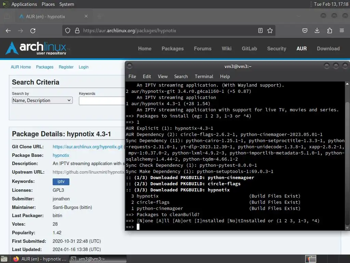This screenshot has width=350, height=263.
Task: Open the terminal Search menu
Action: [181, 76]
